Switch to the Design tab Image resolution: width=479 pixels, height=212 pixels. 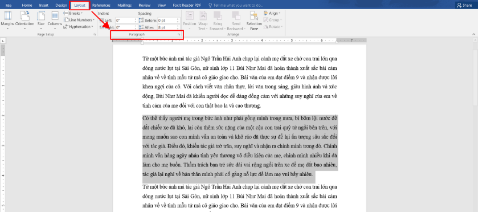click(x=61, y=5)
